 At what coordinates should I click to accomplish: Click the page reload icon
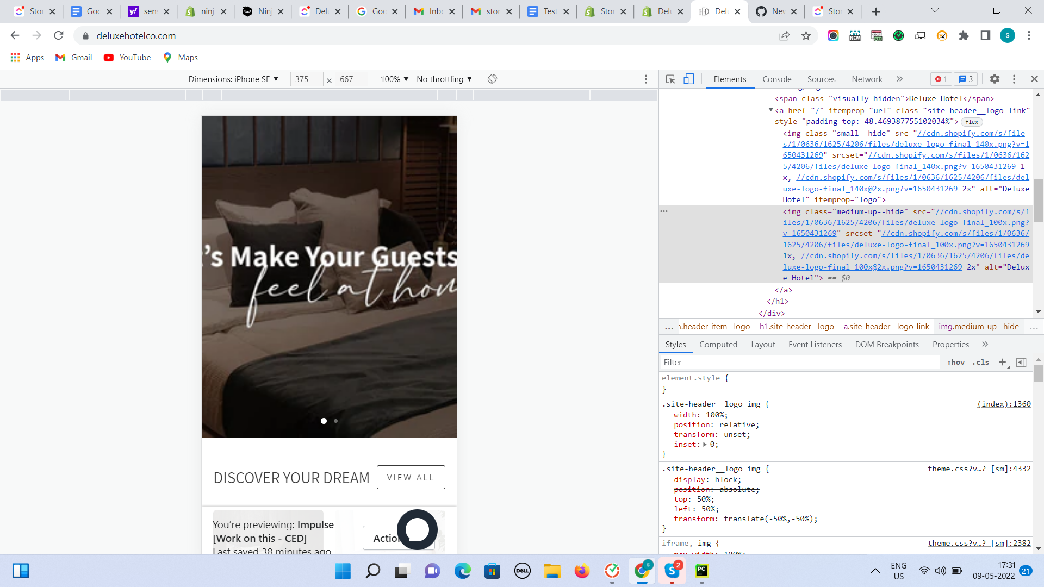pos(59,36)
